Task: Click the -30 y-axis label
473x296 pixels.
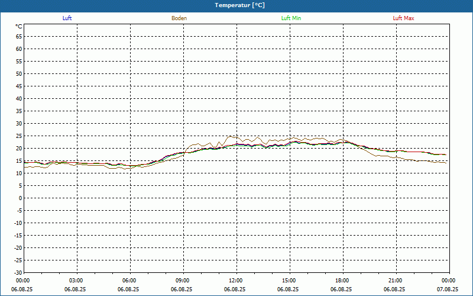Action: 18,272
